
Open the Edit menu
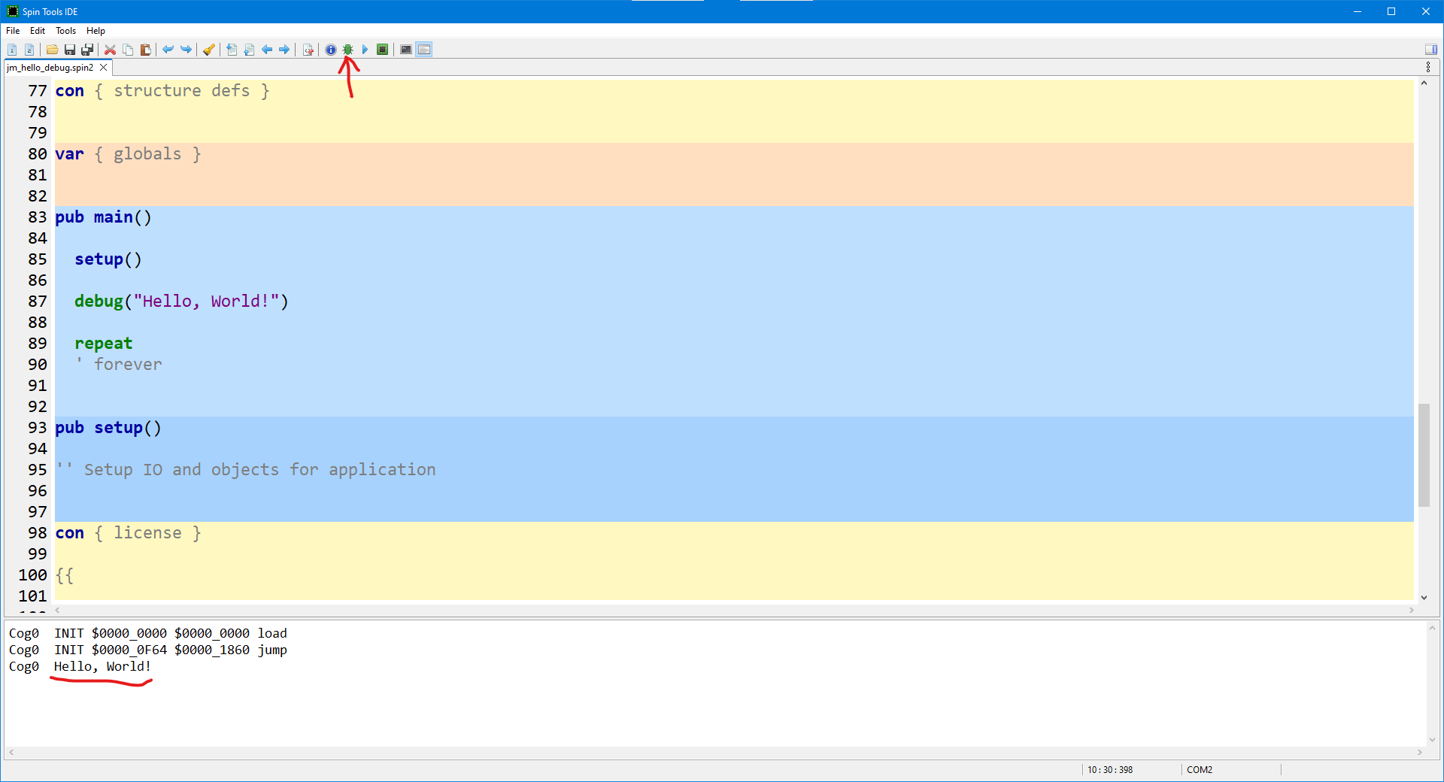tap(38, 31)
